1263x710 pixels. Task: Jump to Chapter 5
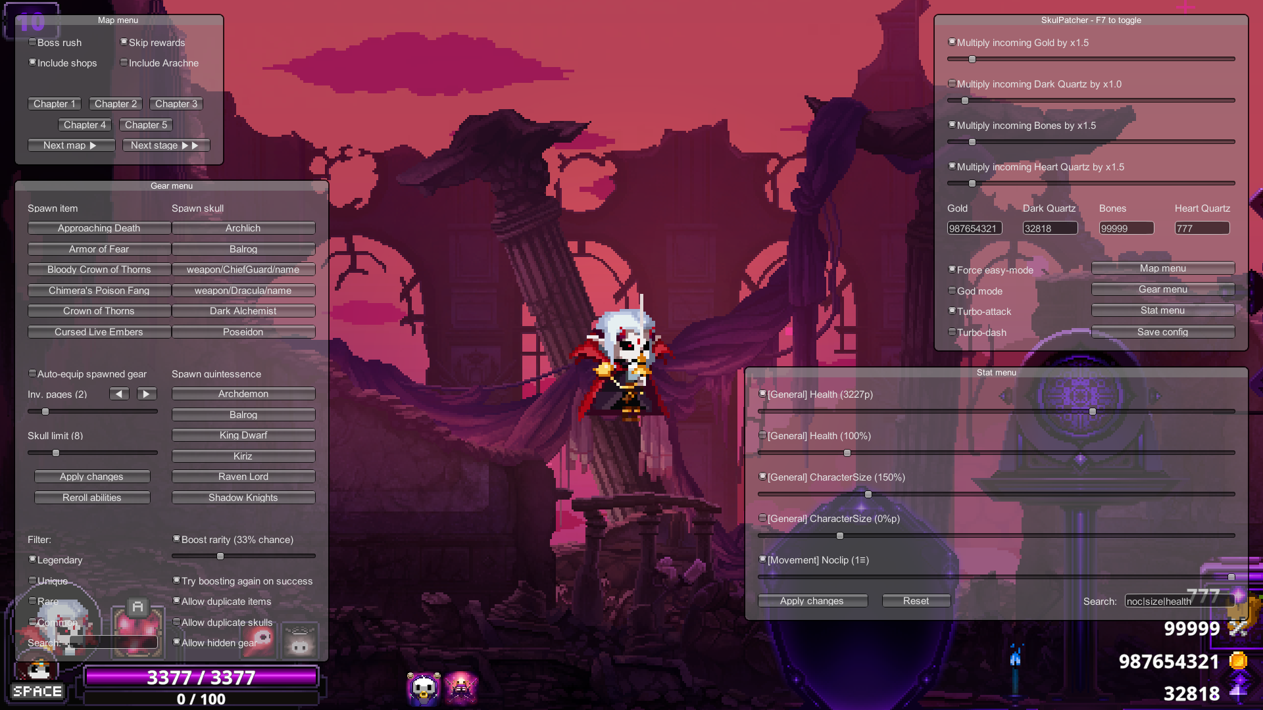point(146,125)
